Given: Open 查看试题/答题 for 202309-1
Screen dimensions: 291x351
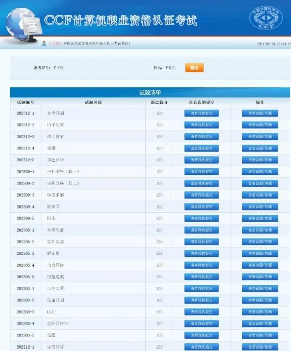Looking at the screenshot, I should 260,172.
